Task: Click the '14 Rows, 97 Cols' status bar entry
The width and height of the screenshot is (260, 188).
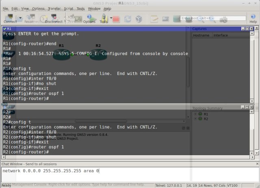Action: (212, 186)
